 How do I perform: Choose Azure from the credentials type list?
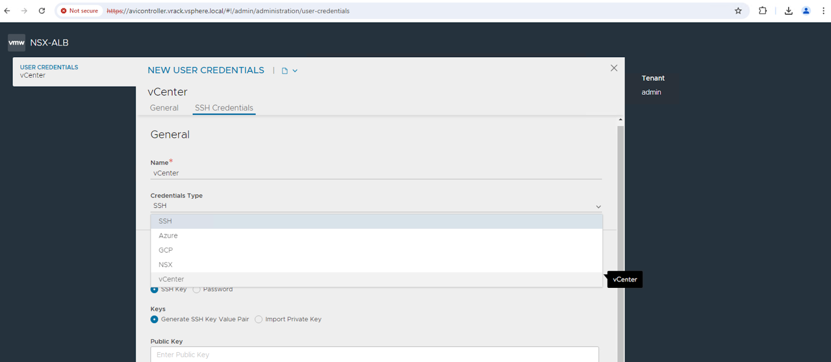point(377,235)
